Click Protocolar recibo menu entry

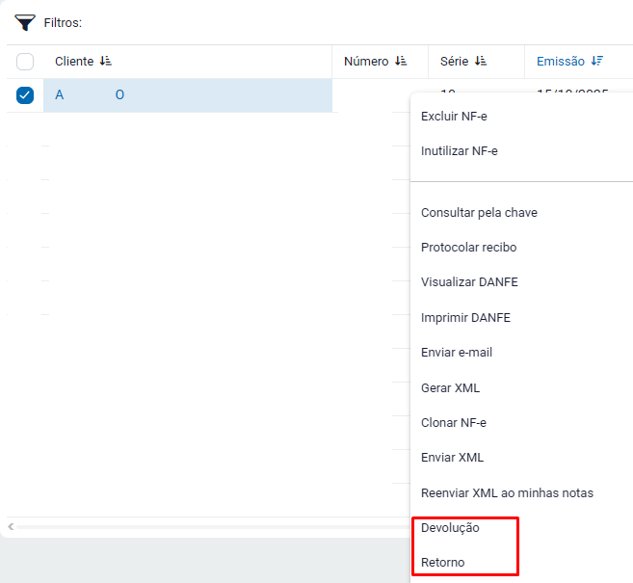pos(468,248)
